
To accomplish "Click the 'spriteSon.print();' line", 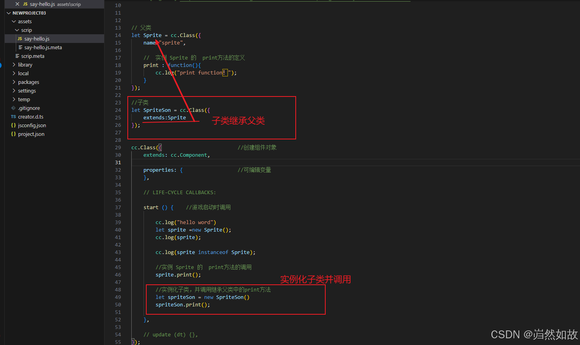I will click(183, 305).
